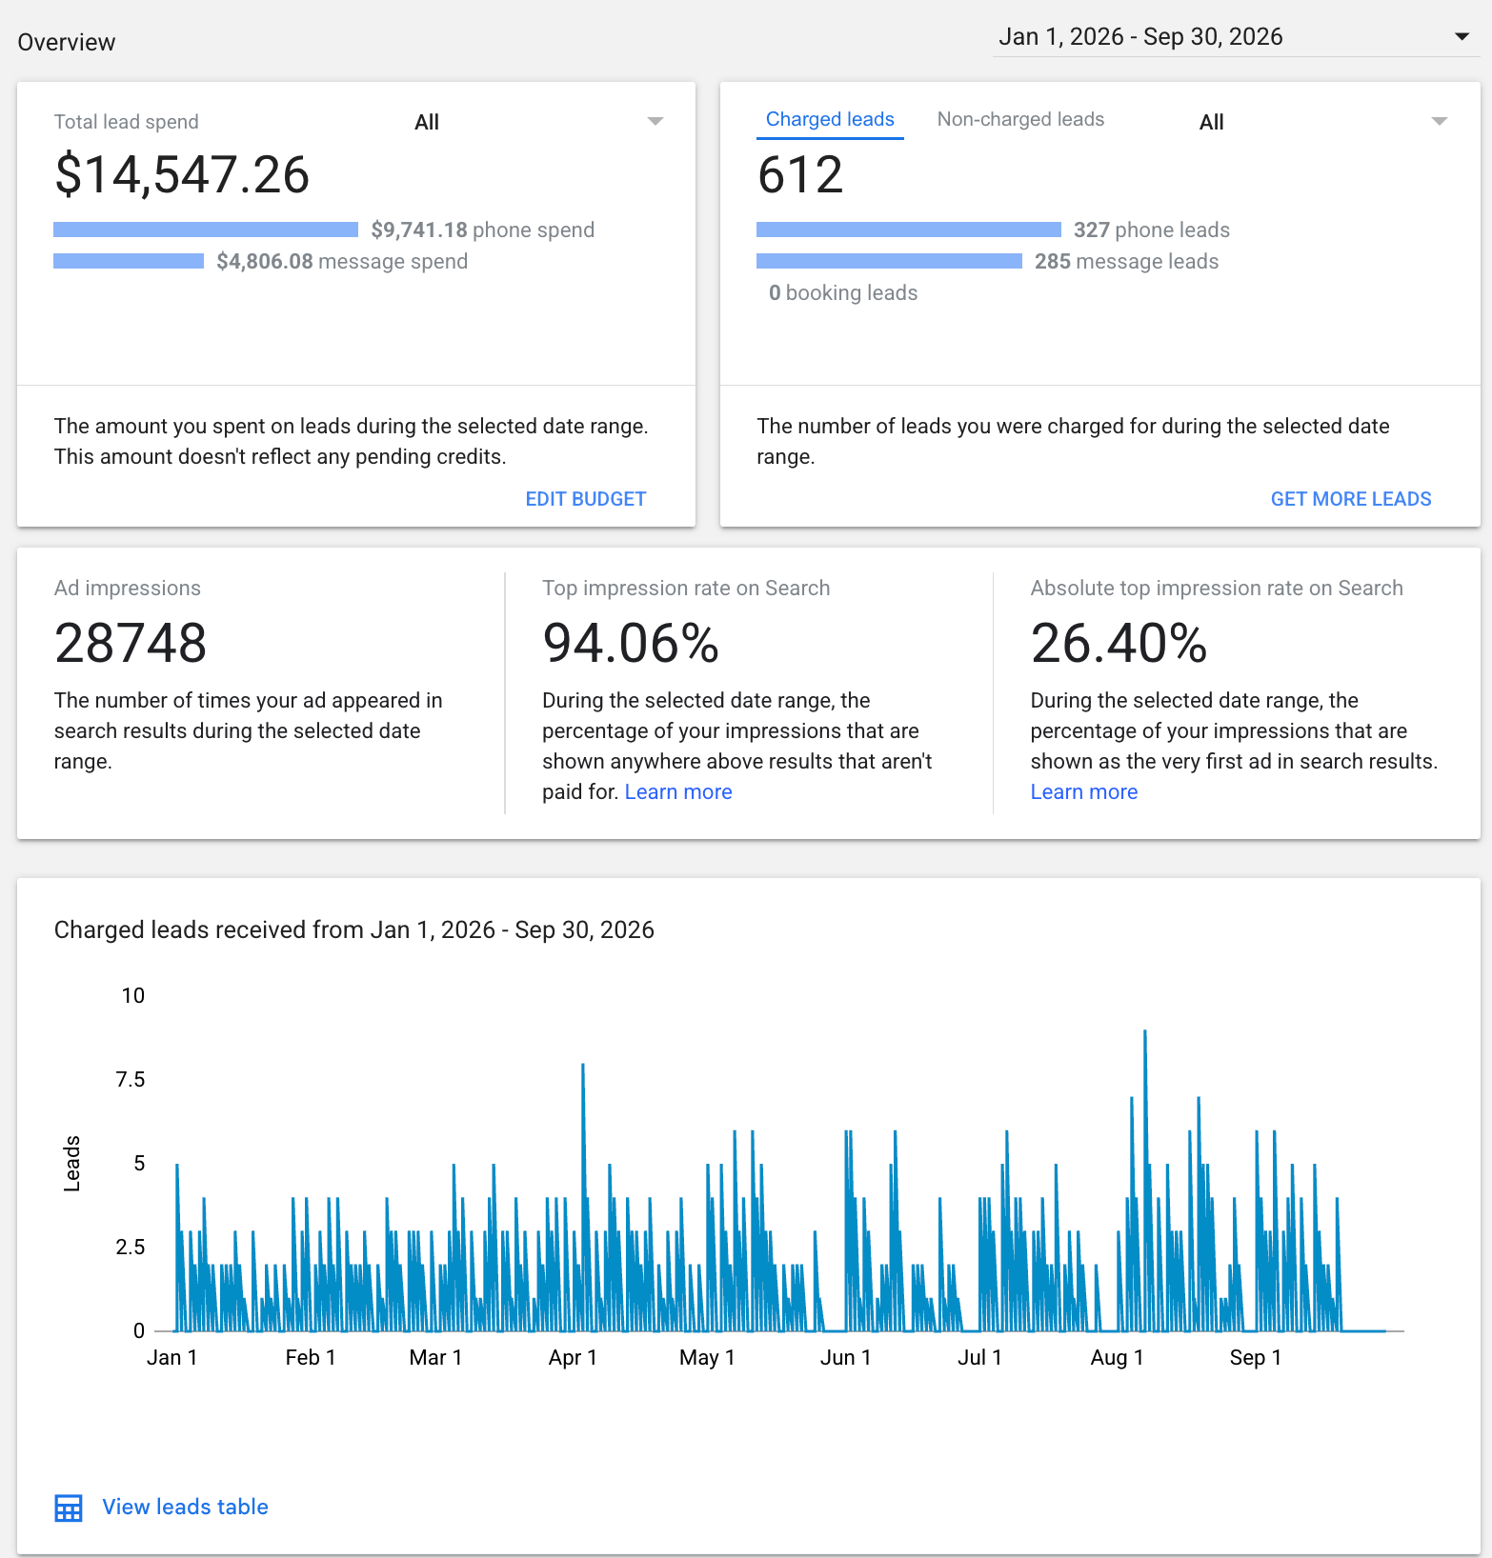Viewport: 1492px width, 1558px height.
Task: Click the 0 booking leads label
Action: 843,293
